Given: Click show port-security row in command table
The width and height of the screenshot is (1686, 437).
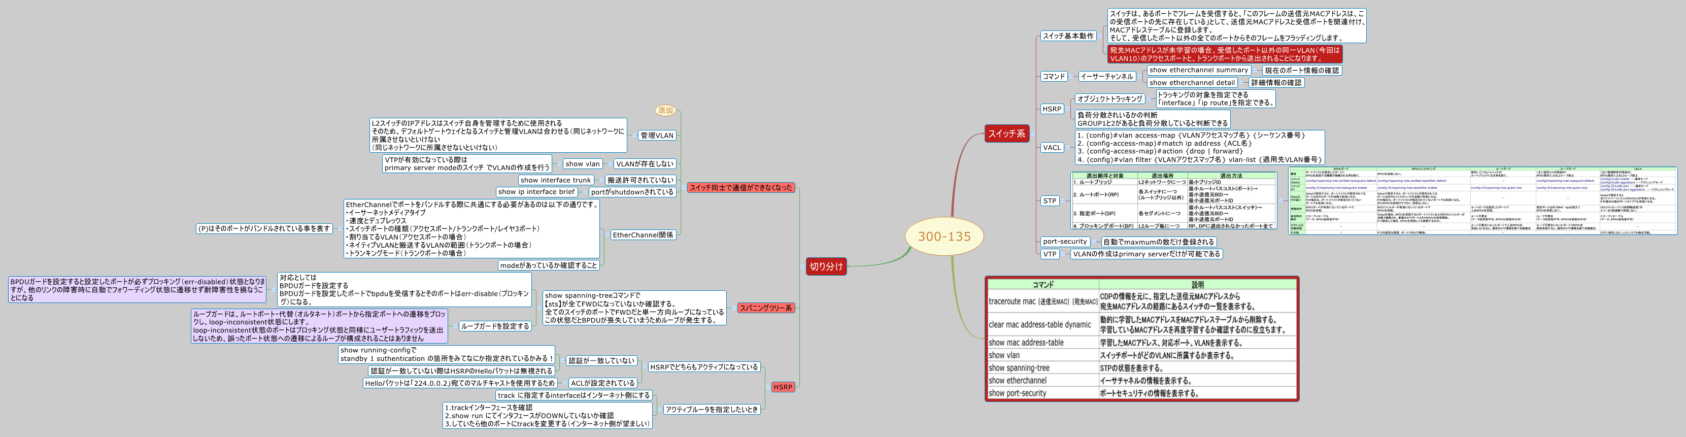Looking at the screenshot, I should coord(1142,393).
